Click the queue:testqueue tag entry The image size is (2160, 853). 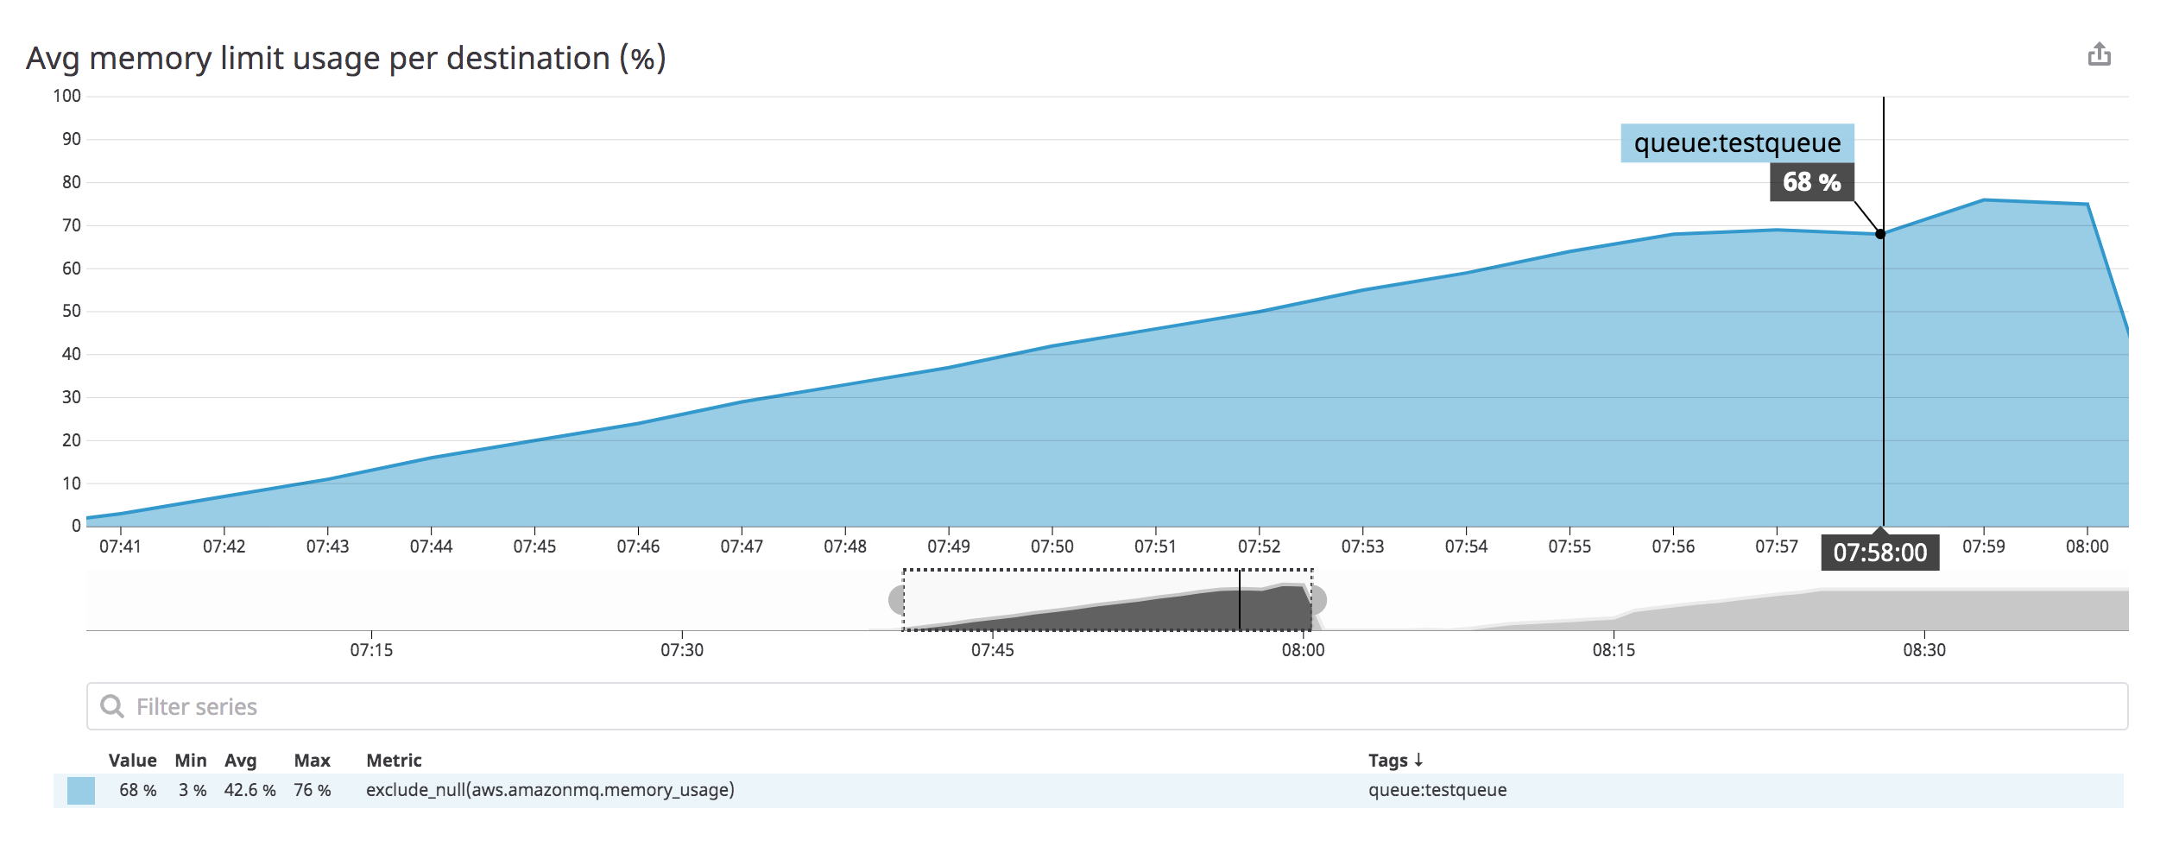1437,789
